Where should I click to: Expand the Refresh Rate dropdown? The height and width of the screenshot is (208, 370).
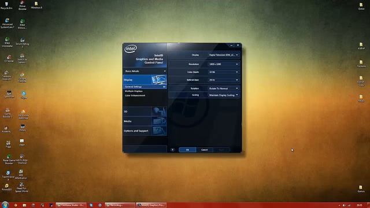[x=224, y=80]
